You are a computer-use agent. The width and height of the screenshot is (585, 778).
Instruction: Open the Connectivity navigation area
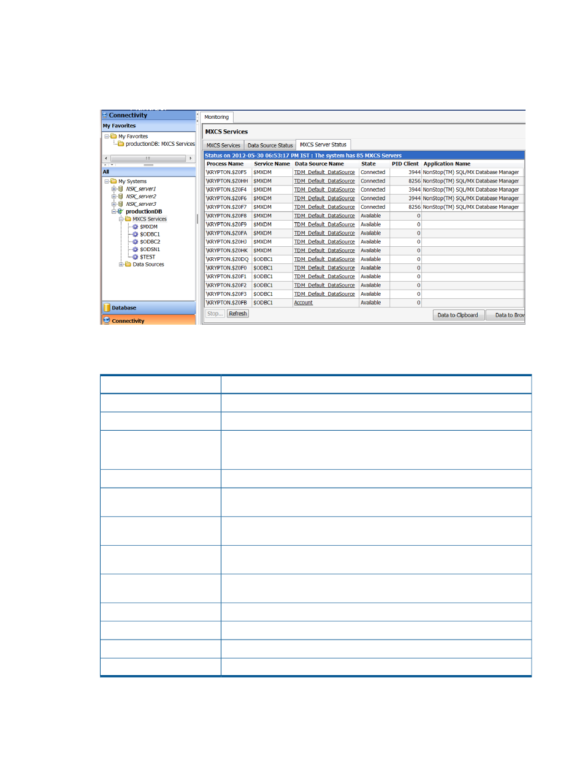(148, 320)
